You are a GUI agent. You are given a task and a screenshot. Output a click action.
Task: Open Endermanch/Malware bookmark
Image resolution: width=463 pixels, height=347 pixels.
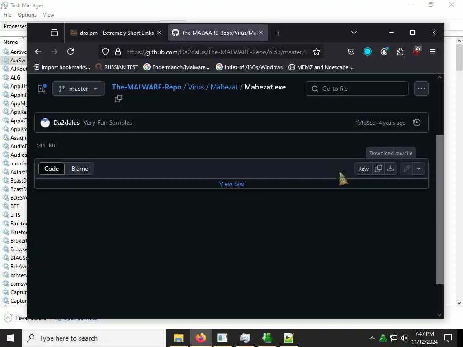coord(177,67)
